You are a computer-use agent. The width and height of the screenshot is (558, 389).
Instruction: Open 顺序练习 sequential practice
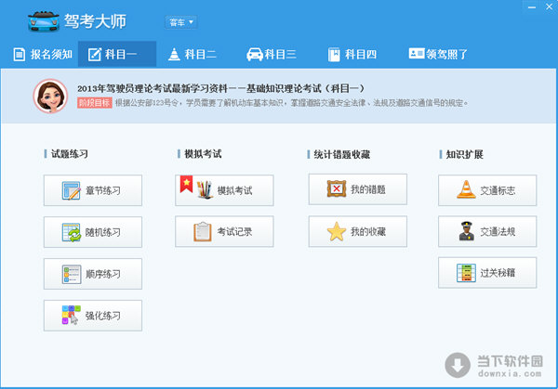point(93,274)
